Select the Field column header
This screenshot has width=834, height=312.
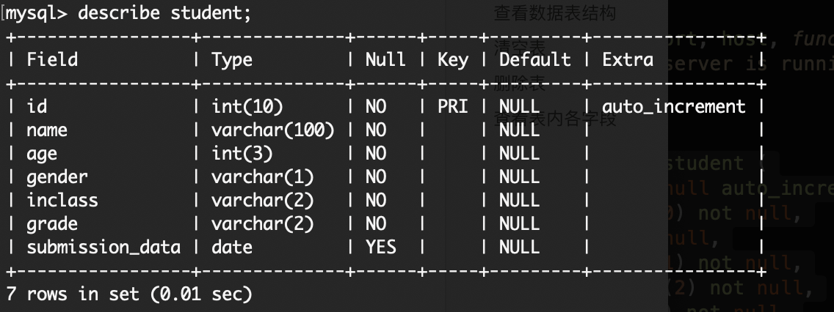click(52, 59)
